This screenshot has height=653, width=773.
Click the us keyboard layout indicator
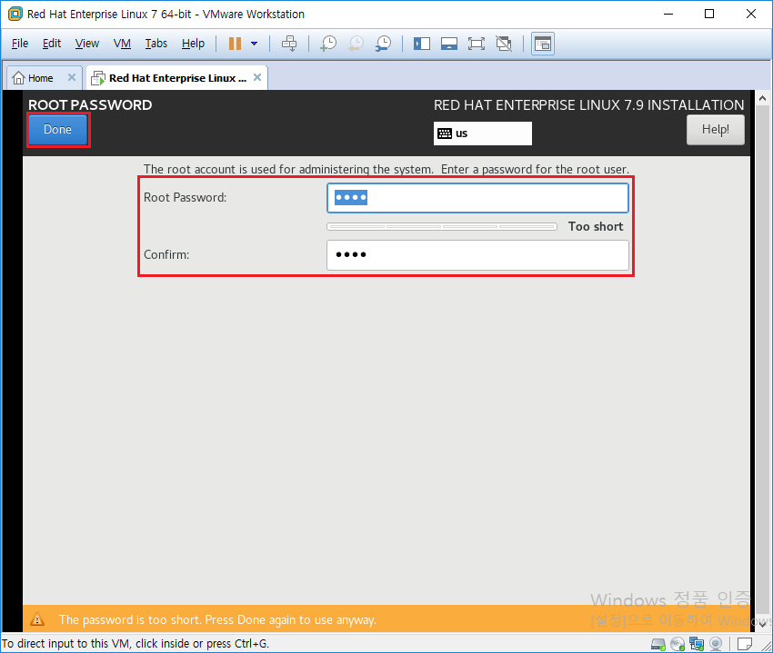(x=483, y=134)
